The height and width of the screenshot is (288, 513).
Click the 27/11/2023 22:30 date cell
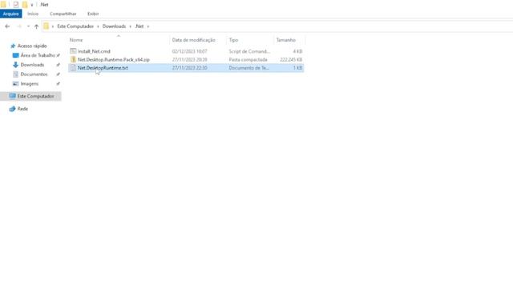(189, 68)
